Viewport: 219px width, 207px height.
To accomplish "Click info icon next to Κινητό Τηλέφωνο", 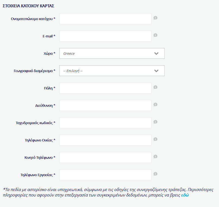I will [x=155, y=157].
